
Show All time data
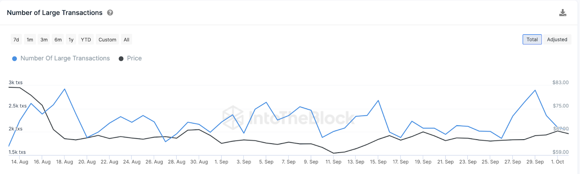pos(127,40)
